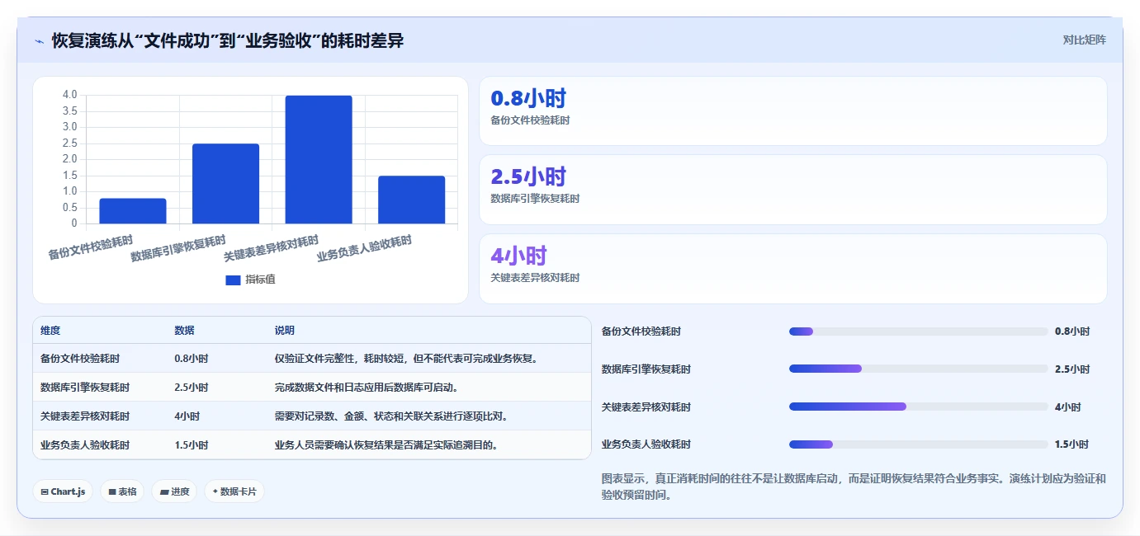Open the 2.5小时 data card
The width and height of the screenshot is (1140, 536).
(x=792, y=190)
